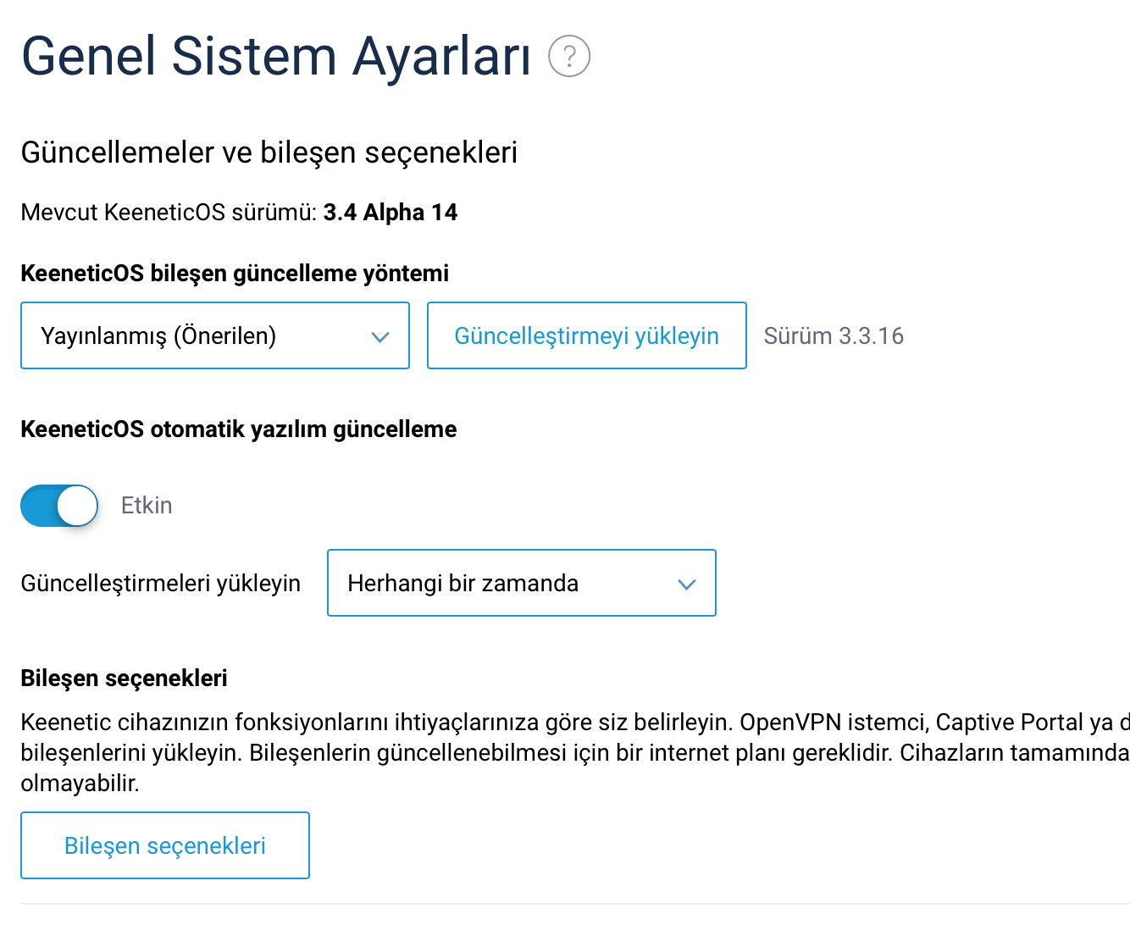Click the Mevcut KeeneticOS sürümü label

169,213
